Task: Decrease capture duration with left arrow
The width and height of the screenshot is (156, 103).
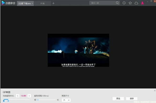Action: tap(18, 96)
